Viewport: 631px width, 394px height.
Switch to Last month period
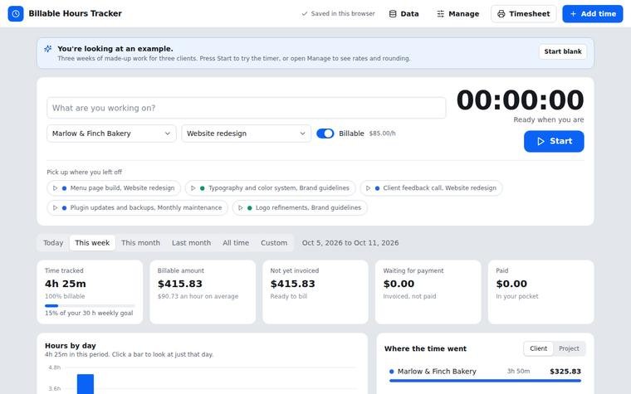point(191,243)
